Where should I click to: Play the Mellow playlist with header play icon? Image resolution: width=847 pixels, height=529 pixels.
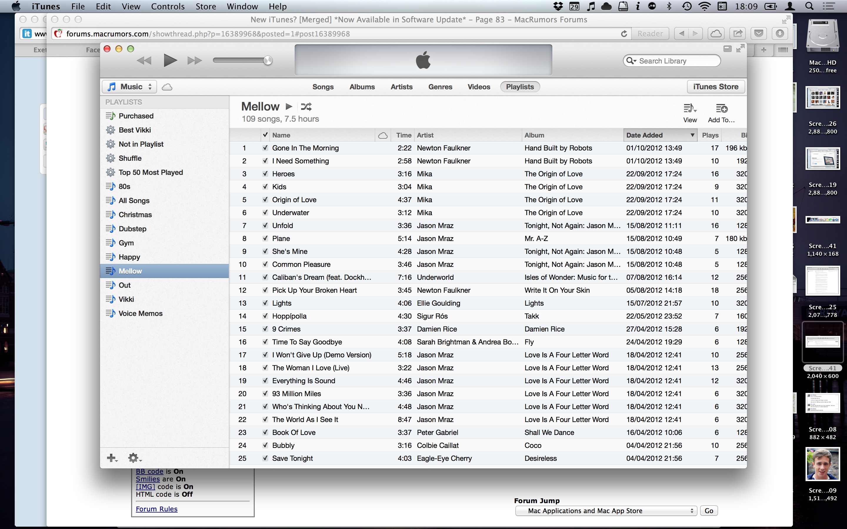click(289, 106)
